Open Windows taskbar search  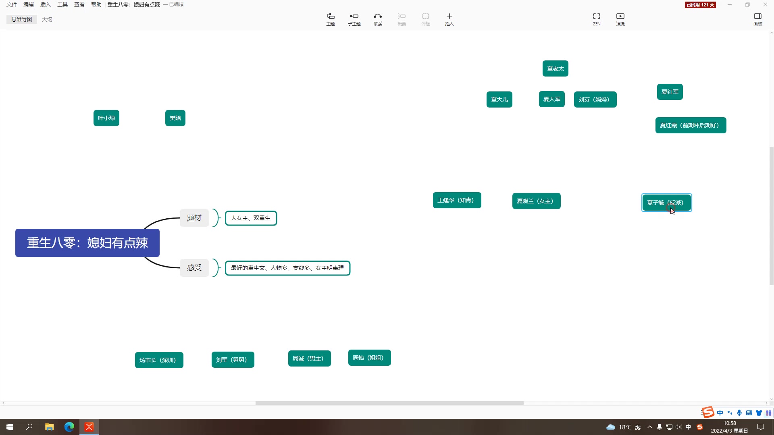(29, 427)
